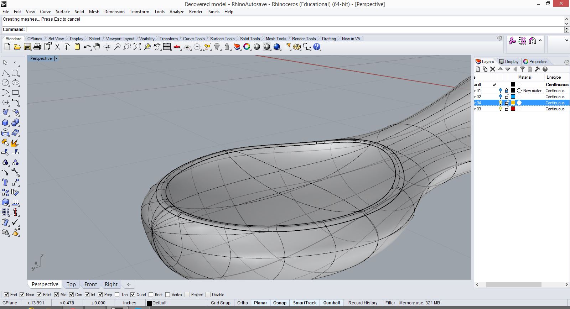The width and height of the screenshot is (570, 309).
Task: Delete layer using the X icon
Action: 493,69
